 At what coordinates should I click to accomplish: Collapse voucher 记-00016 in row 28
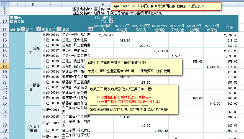[44, 123]
